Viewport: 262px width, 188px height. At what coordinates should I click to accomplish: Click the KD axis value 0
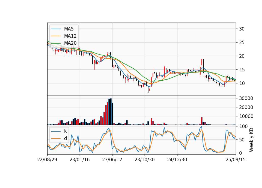pos(240,153)
